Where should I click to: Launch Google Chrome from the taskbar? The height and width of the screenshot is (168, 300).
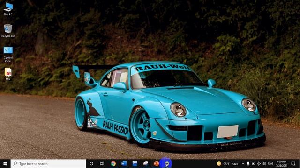pyautogui.click(x=113, y=164)
